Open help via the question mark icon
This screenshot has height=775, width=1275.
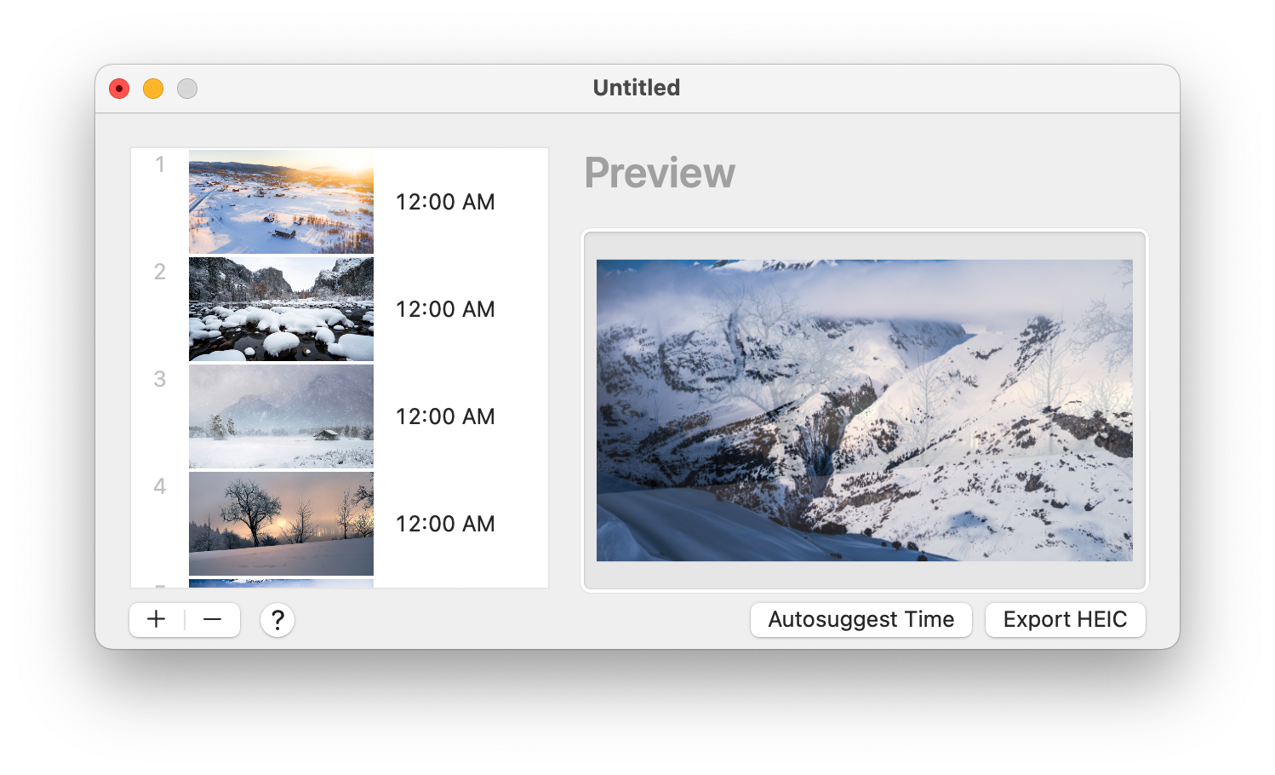coord(277,620)
